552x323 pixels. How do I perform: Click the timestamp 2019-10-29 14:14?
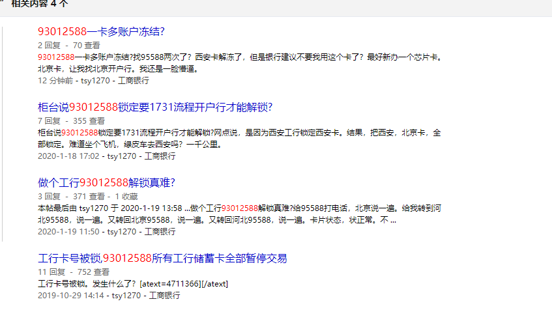tap(71, 295)
